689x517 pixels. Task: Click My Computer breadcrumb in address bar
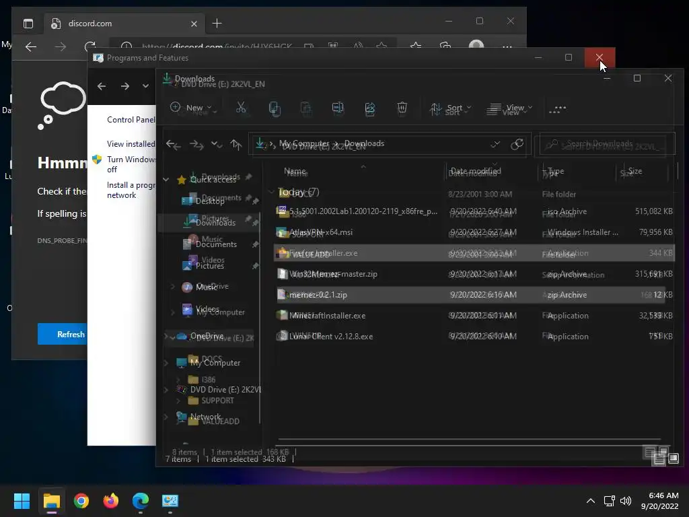[x=304, y=143]
